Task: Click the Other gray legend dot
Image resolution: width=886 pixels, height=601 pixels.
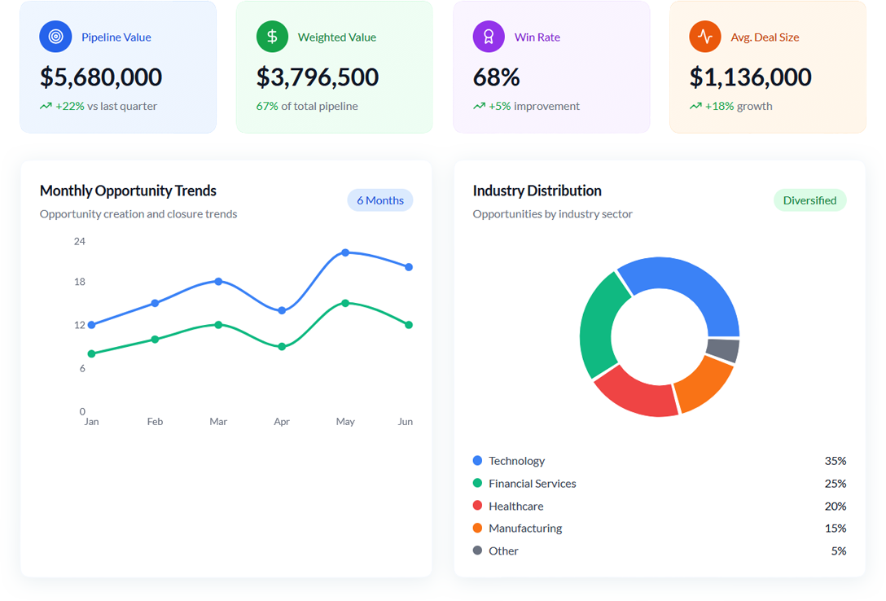Action: 477,551
